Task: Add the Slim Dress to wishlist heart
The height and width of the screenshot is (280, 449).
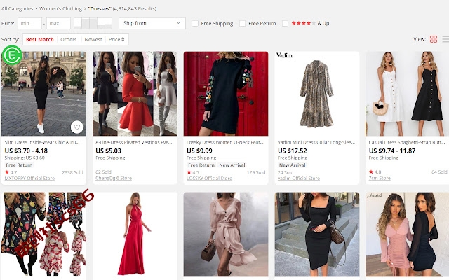Action: point(77,127)
